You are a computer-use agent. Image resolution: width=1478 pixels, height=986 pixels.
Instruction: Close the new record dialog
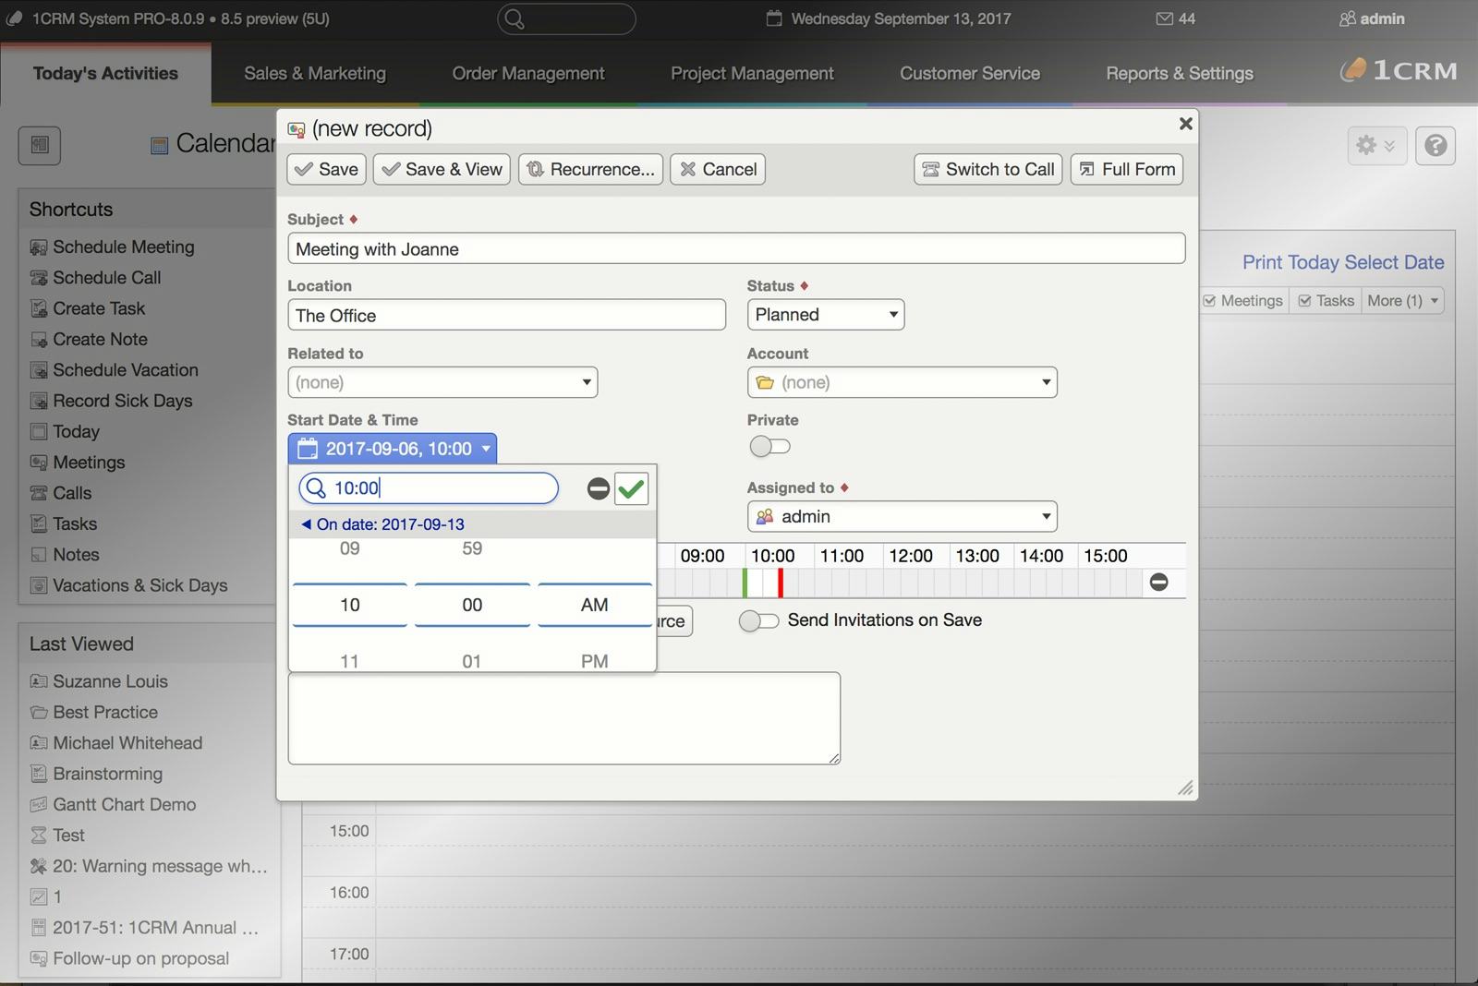click(1186, 124)
